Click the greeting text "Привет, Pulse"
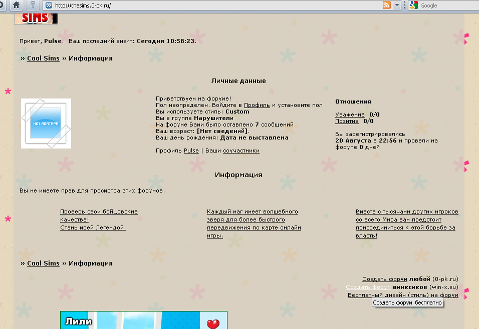 [41, 41]
